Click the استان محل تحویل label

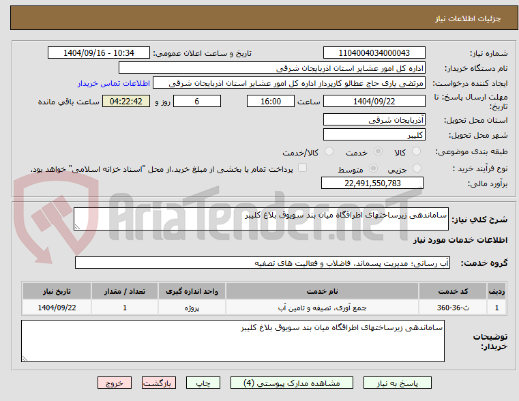475,120
